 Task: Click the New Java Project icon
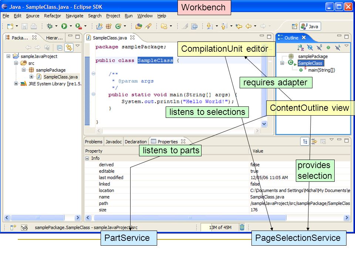pos(99,26)
